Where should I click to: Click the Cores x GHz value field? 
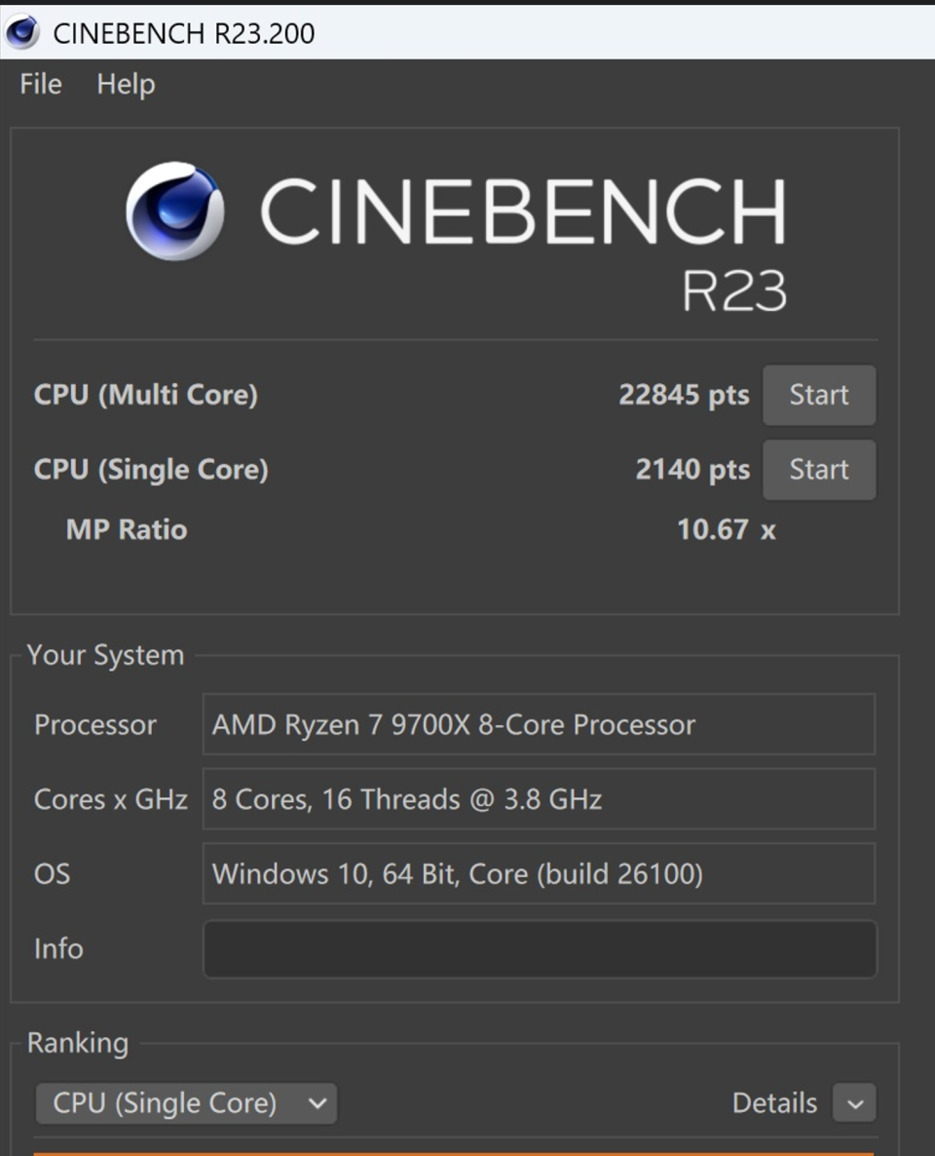click(539, 799)
